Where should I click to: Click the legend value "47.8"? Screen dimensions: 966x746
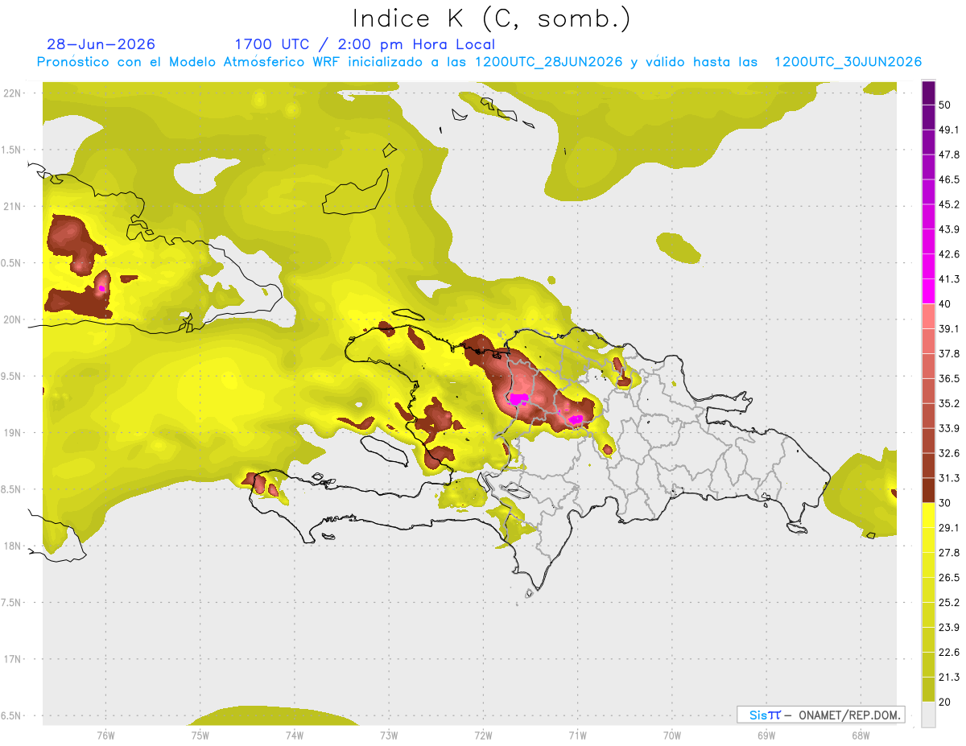949,155
